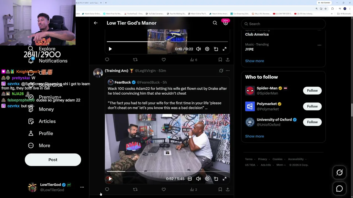Screen dimensions: 353x198
Task: Compose a new post with Post button
Action: click(53, 160)
